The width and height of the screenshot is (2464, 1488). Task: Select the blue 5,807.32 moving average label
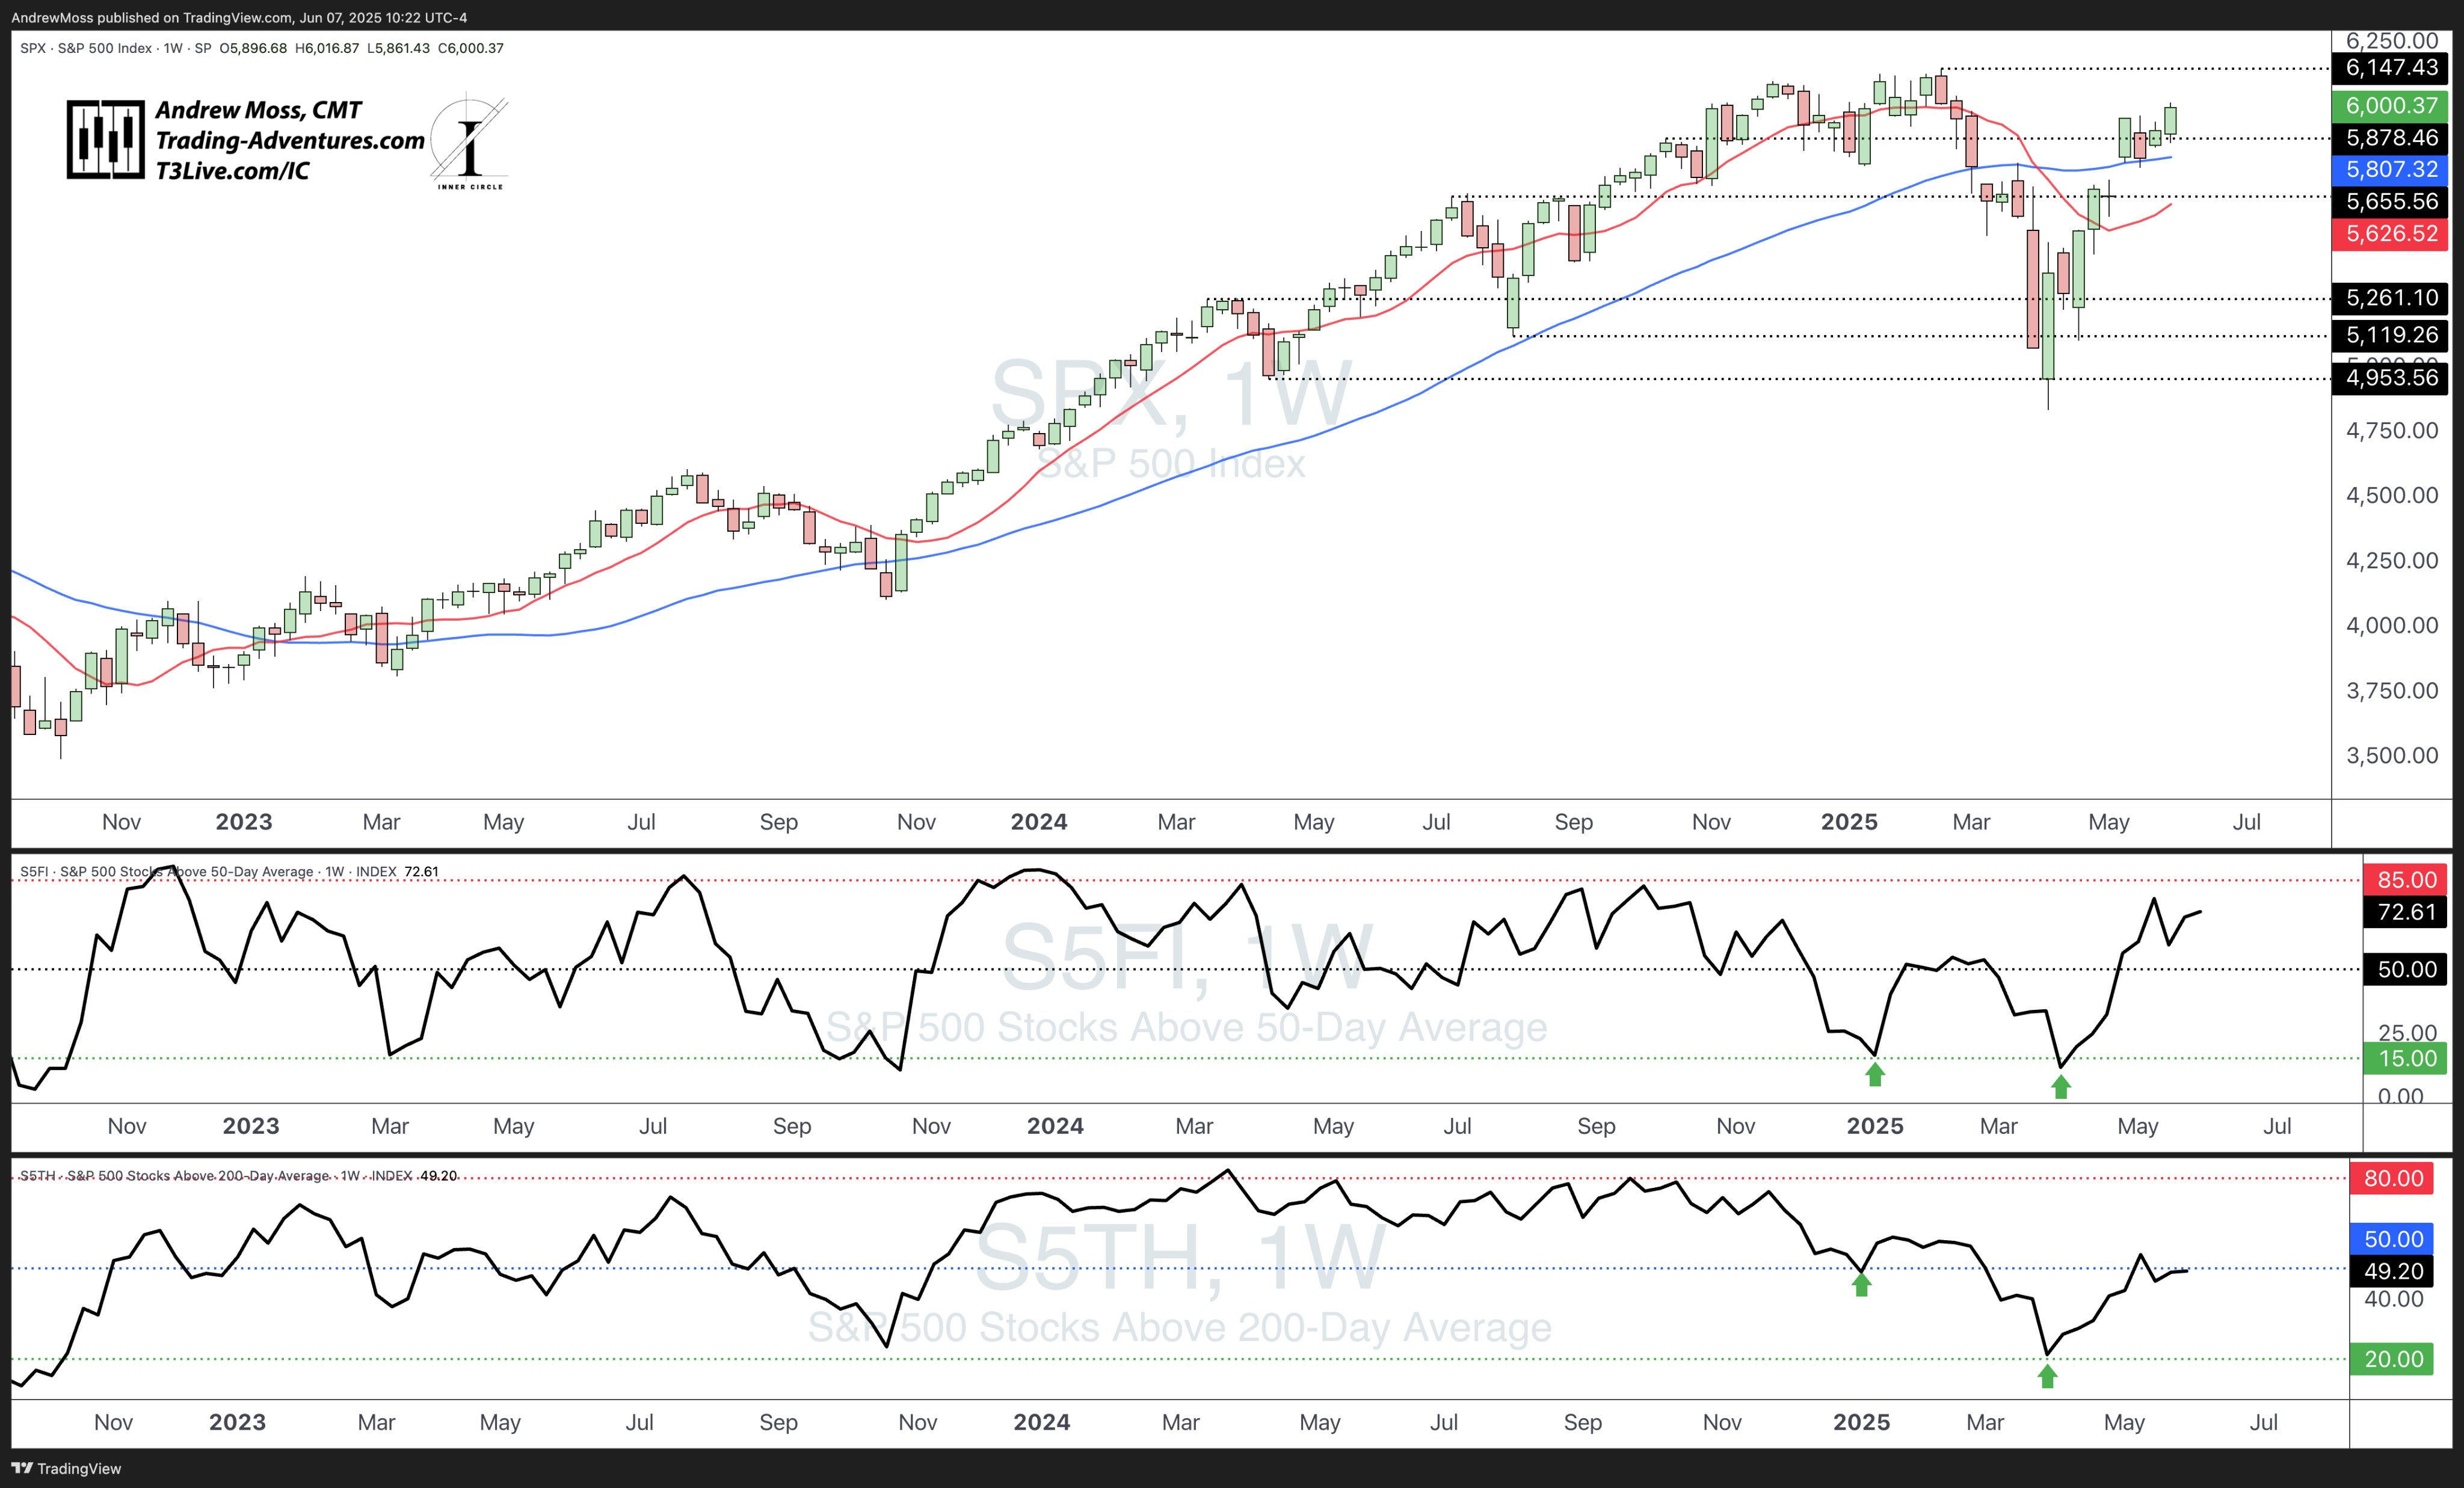[2391, 170]
